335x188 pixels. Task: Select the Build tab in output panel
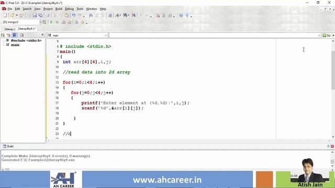click(8, 146)
